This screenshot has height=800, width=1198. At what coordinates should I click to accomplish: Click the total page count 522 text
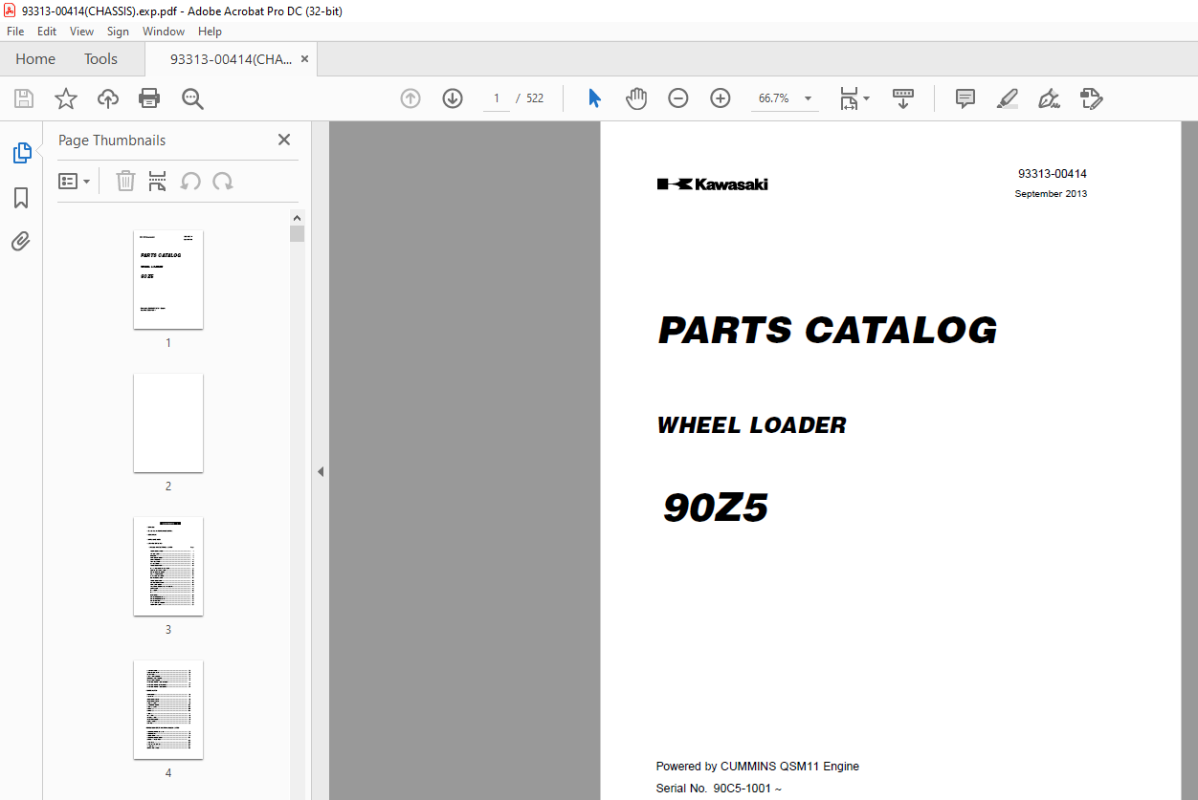(535, 98)
